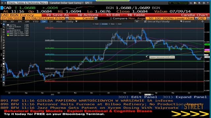Click the blue cursor block beside CAD
This screenshot has height=118, width=211.
coord(2,8)
